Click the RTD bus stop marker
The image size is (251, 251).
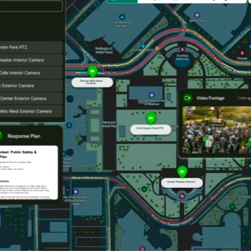(143, 46)
